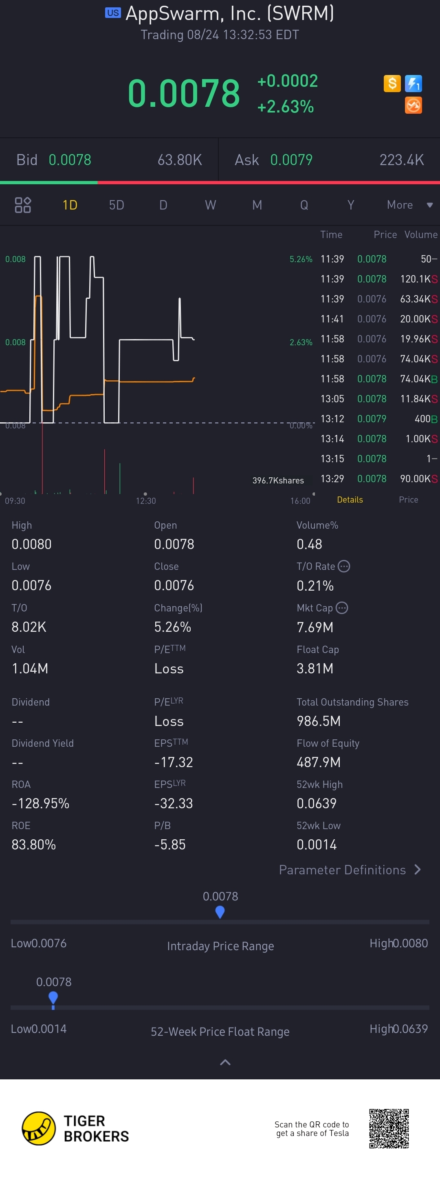This screenshot has width=440, height=1178.
Task: Tap the EPS TTM value -17.32
Action: coord(174,762)
